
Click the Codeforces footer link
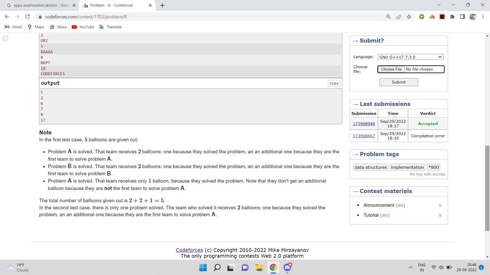189,250
